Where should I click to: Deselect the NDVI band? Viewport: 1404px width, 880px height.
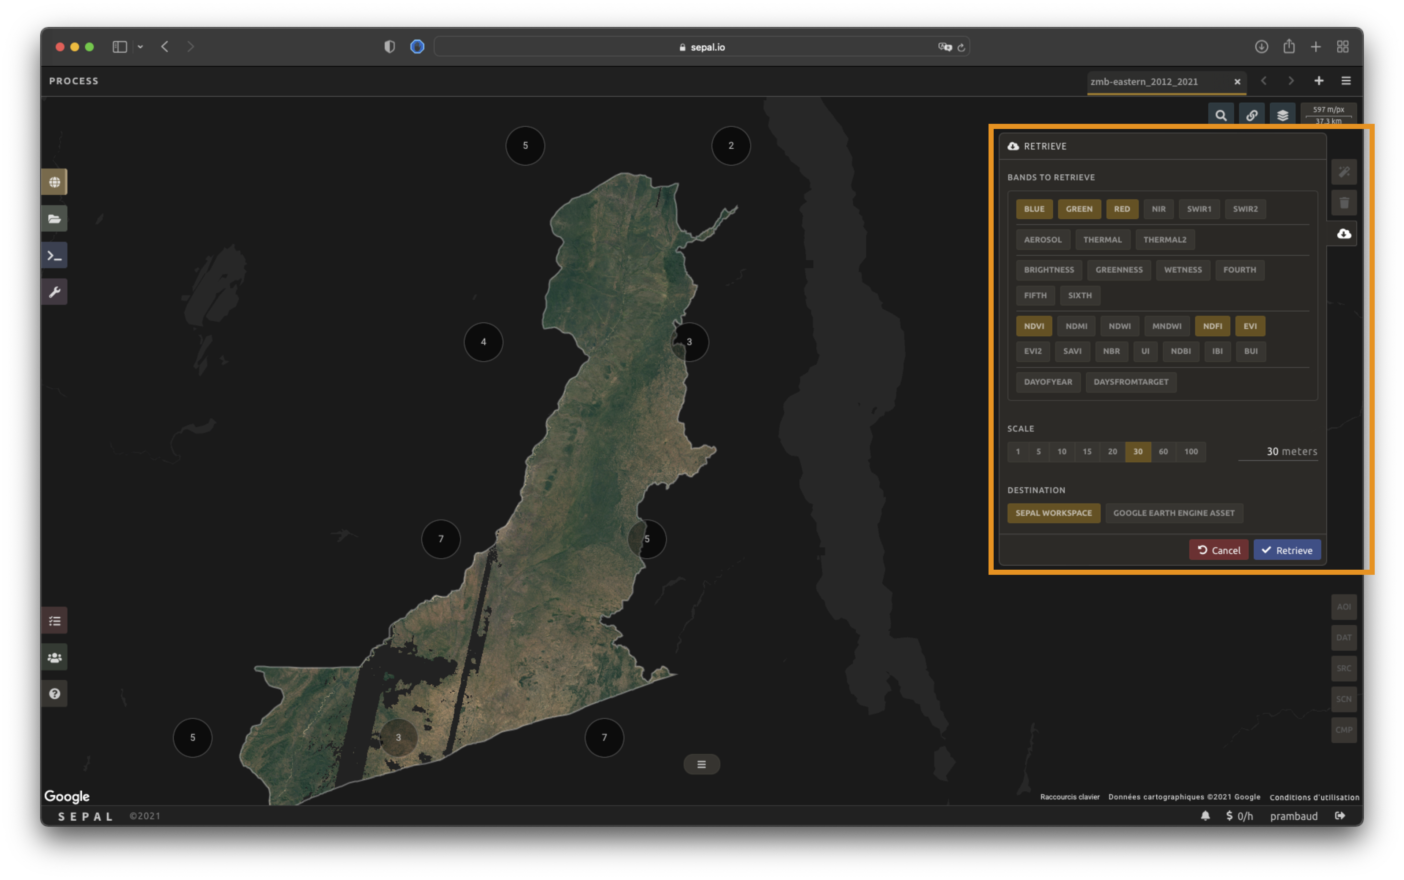point(1034,326)
